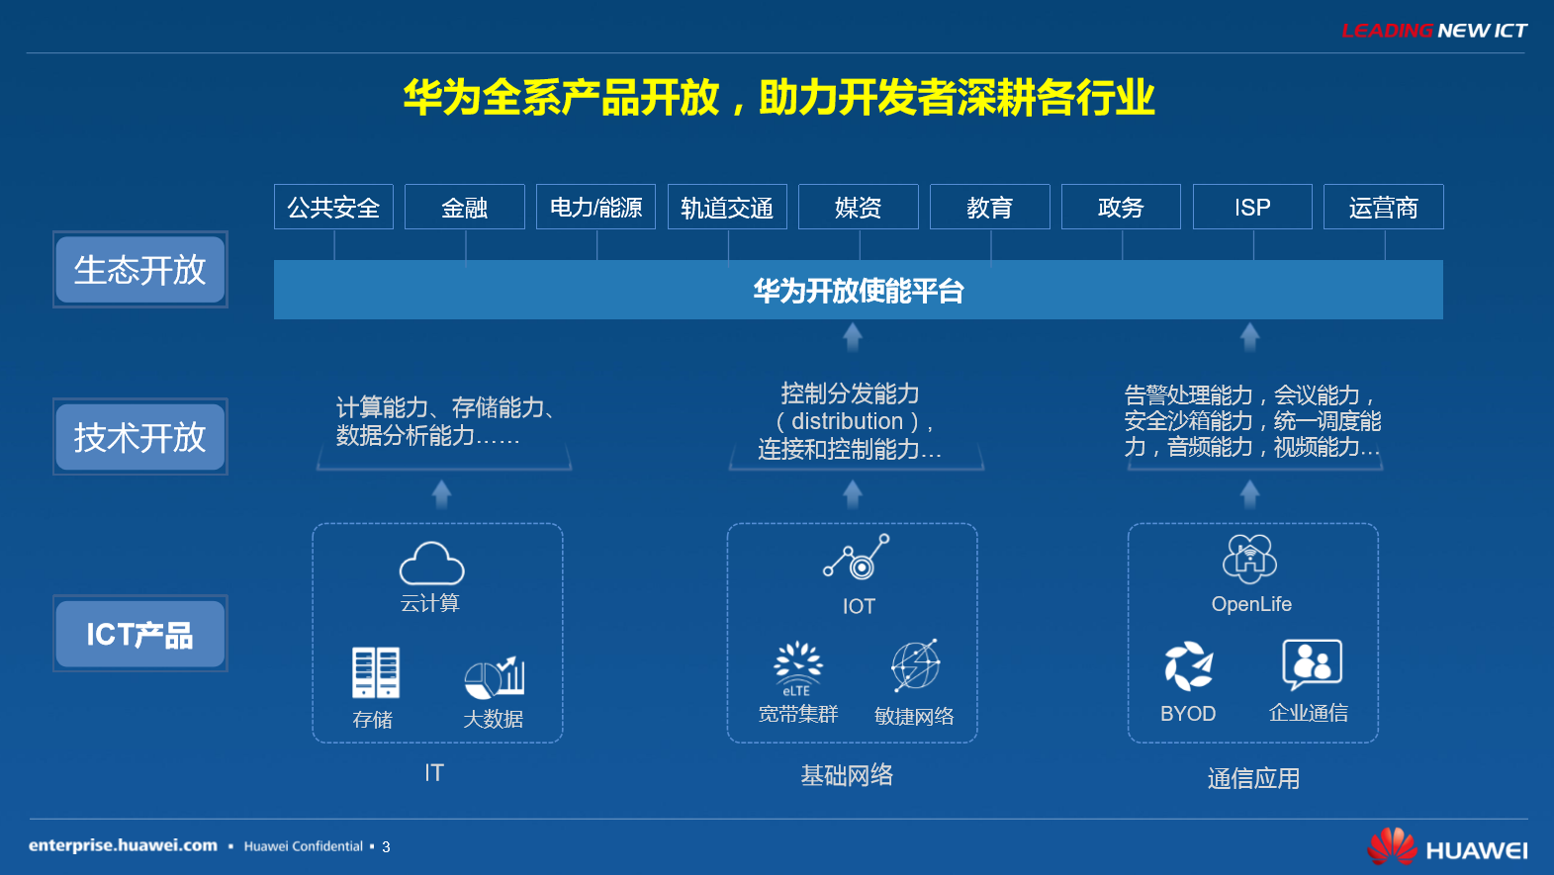The height and width of the screenshot is (875, 1554).
Task: Click the OpenLife label text
Action: [1251, 604]
